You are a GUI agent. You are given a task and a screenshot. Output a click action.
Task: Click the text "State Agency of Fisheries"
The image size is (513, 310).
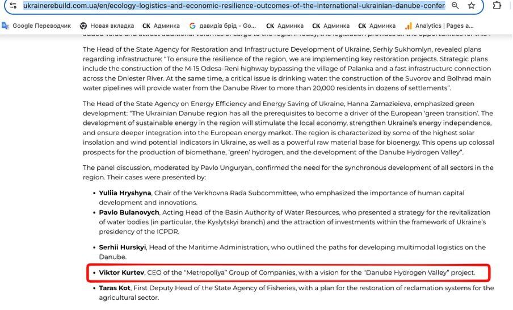tap(254, 288)
